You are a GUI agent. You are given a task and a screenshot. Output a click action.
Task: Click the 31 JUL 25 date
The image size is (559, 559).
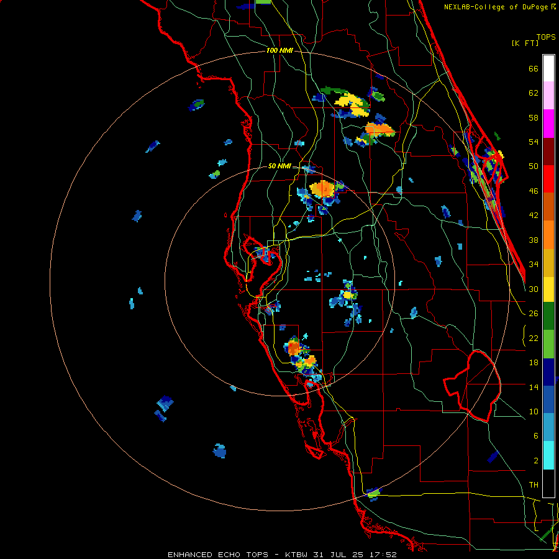click(x=339, y=555)
